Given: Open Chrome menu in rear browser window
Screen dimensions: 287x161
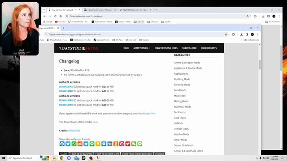Looking at the screenshot, I should [x=279, y=16].
